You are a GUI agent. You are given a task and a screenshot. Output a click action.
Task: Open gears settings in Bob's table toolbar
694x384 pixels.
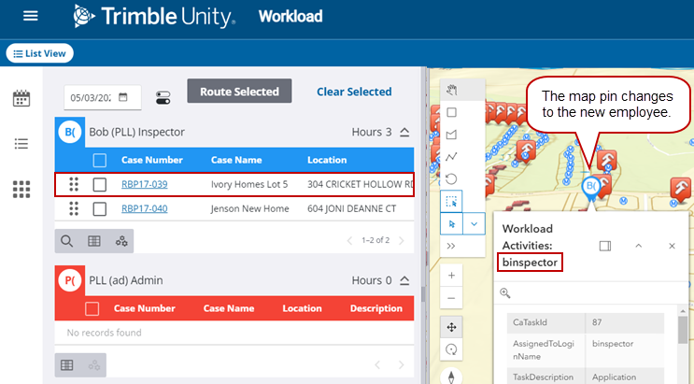click(x=120, y=241)
